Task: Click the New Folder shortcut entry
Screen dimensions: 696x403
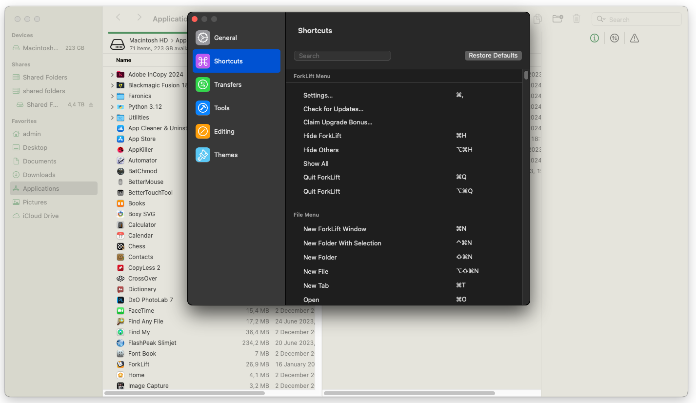Action: pos(320,257)
